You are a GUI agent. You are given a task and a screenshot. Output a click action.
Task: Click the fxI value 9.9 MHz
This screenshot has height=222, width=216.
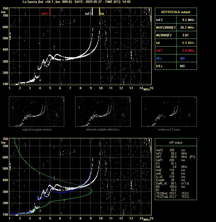point(188,43)
